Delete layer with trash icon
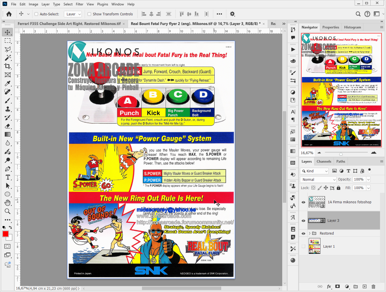Image resolution: width=386 pixels, height=292 pixels. 373,286
